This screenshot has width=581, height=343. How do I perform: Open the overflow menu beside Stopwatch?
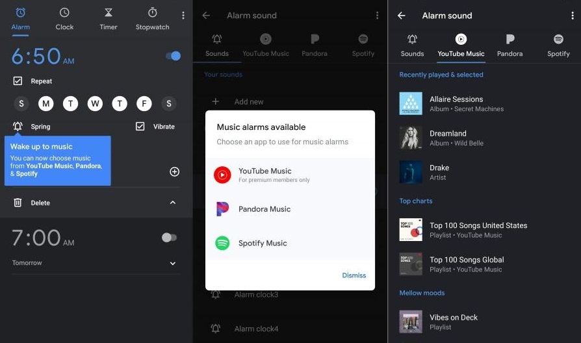click(183, 15)
